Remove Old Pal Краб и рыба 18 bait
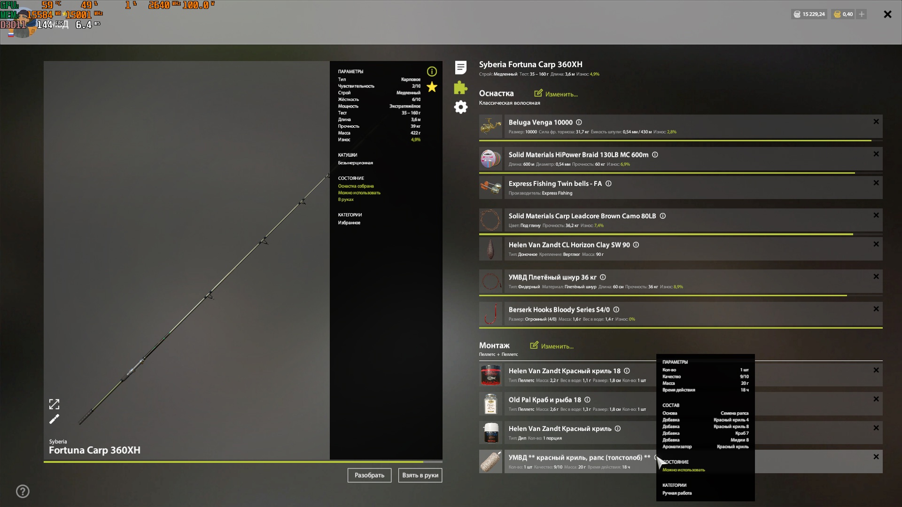 pyautogui.click(x=876, y=399)
